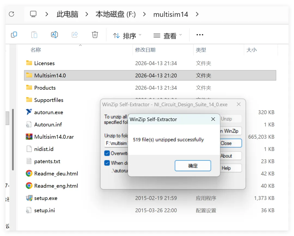Select the patents.txt file icon
The image size is (294, 236).
tap(29, 161)
